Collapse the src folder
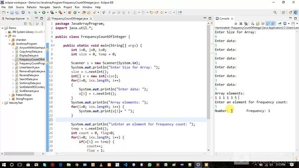The height and width of the screenshot is (168, 299). coord(6,36)
